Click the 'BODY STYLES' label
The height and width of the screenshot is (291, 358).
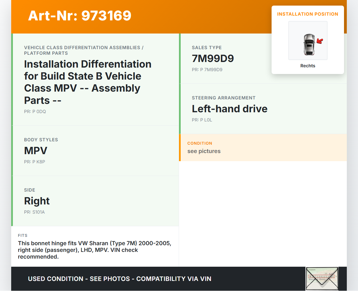pyautogui.click(x=41, y=140)
